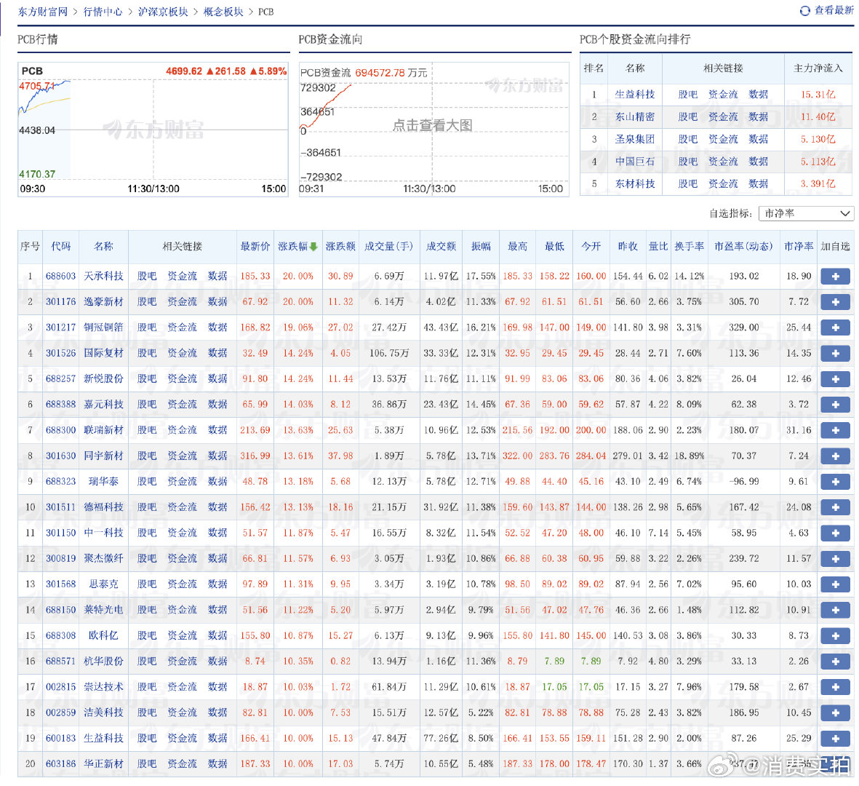
Task: Open 欧科亿 stock name link
Action: click(103, 636)
